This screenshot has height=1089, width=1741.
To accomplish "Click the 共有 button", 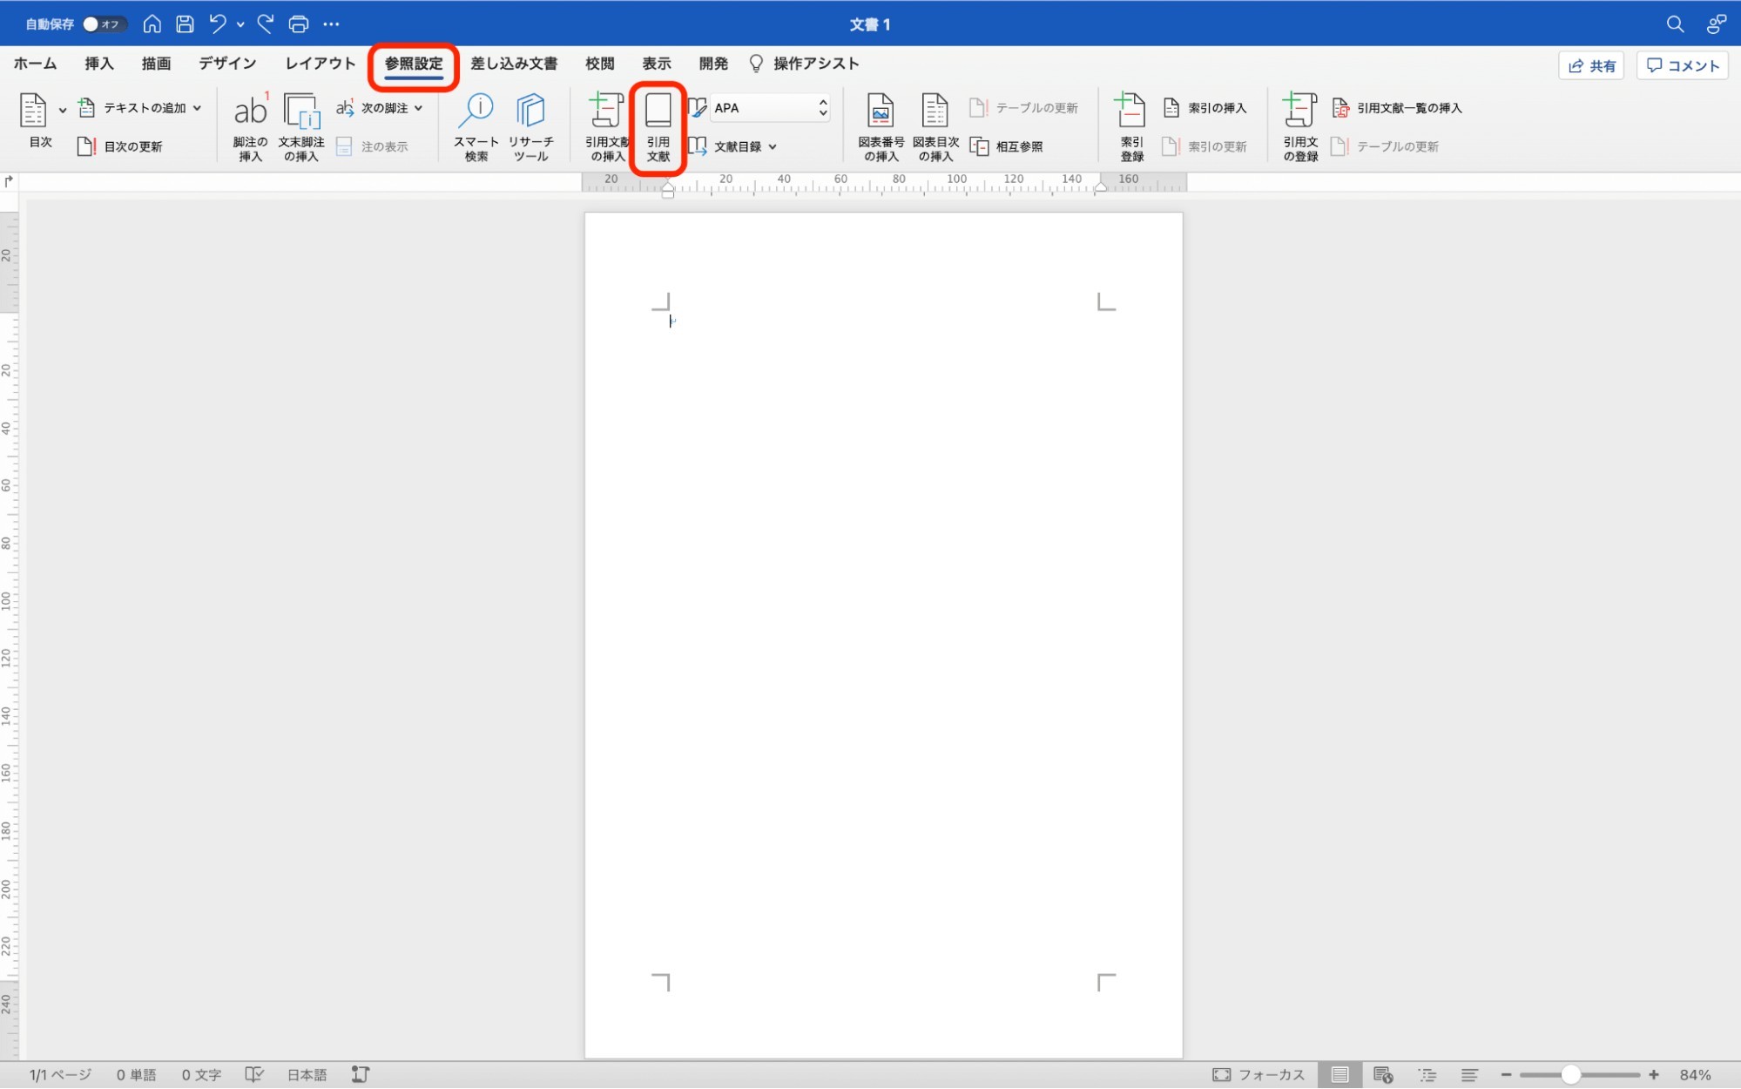I will [1591, 66].
